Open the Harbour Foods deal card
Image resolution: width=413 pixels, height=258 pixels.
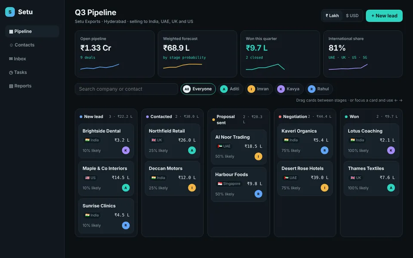[239, 184]
